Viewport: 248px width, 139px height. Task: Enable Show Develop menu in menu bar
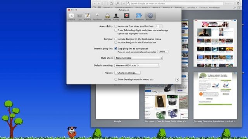[115, 80]
